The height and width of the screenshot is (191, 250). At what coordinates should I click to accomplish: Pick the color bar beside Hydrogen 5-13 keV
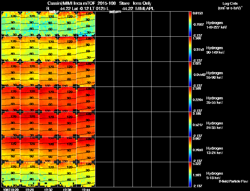pyautogui.click(x=190, y=174)
